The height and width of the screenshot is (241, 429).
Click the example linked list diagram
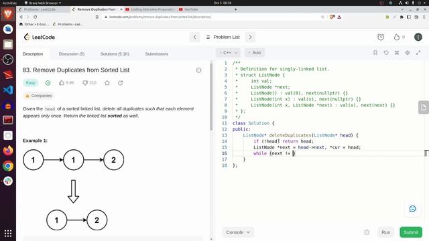tap(74, 190)
